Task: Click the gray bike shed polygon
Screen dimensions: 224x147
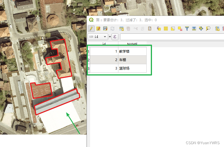Action: point(57,102)
